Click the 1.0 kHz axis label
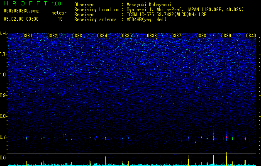Image resolution: width=261 pixels, height=166 pixels. point(4,75)
